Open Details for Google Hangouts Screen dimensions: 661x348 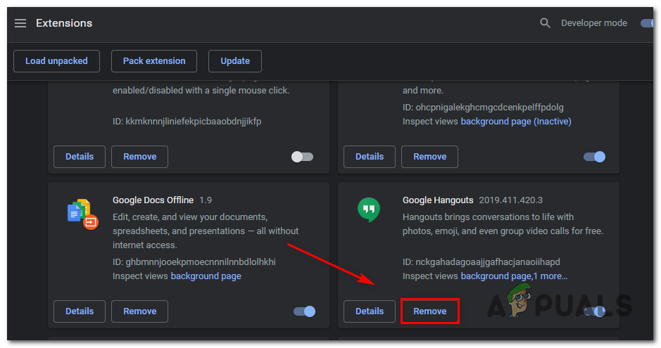370,311
